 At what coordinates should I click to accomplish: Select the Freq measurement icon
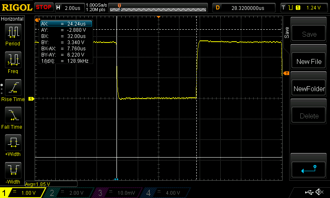coord(12,60)
